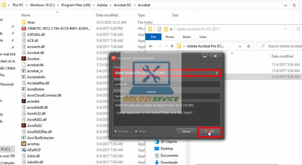This screenshot has height=165, width=302.
Task: Select the AcroRd32Res.dll file
Action: coord(36,132)
